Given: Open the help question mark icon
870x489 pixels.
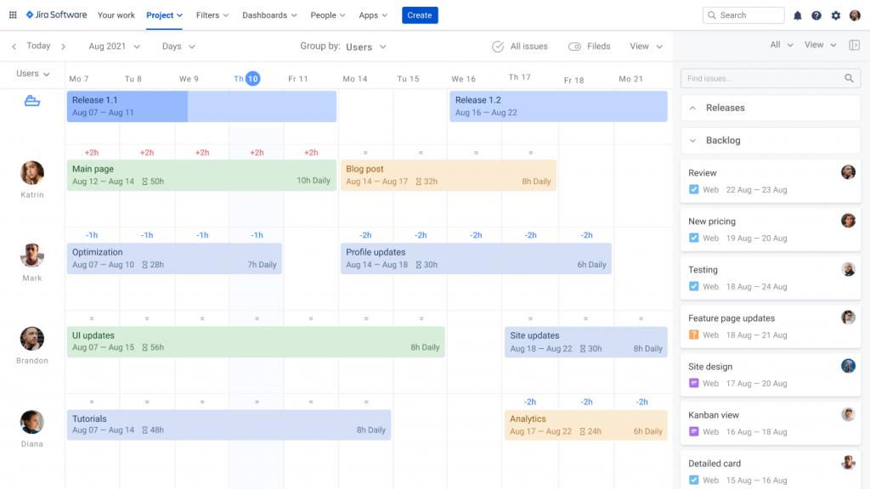Looking at the screenshot, I should (x=816, y=14).
